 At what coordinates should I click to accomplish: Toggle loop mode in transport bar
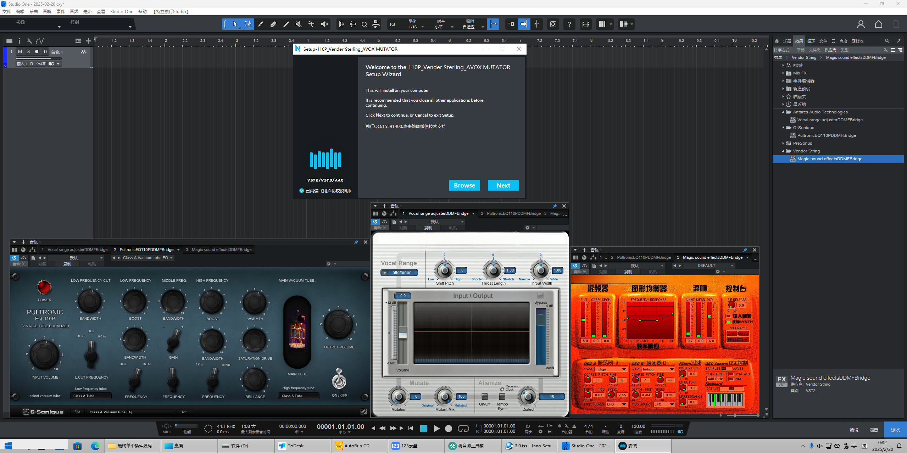[463, 429]
